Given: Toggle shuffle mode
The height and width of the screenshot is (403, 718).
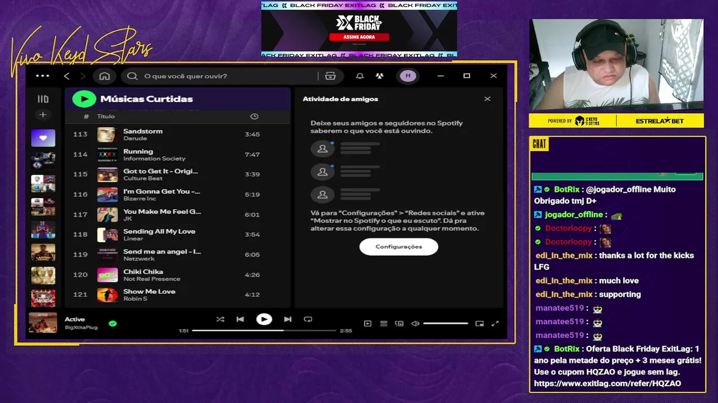Looking at the screenshot, I should coord(220,319).
